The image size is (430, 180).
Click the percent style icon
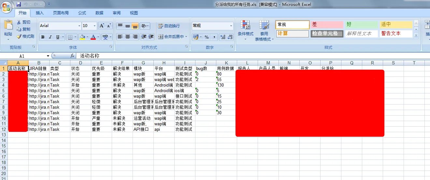tap(207, 37)
